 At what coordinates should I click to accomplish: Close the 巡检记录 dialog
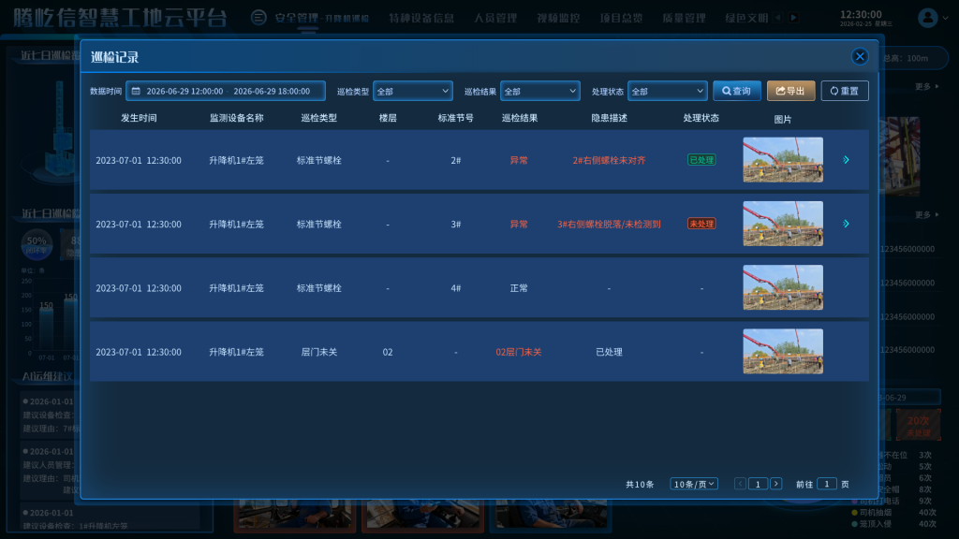pyautogui.click(x=860, y=56)
